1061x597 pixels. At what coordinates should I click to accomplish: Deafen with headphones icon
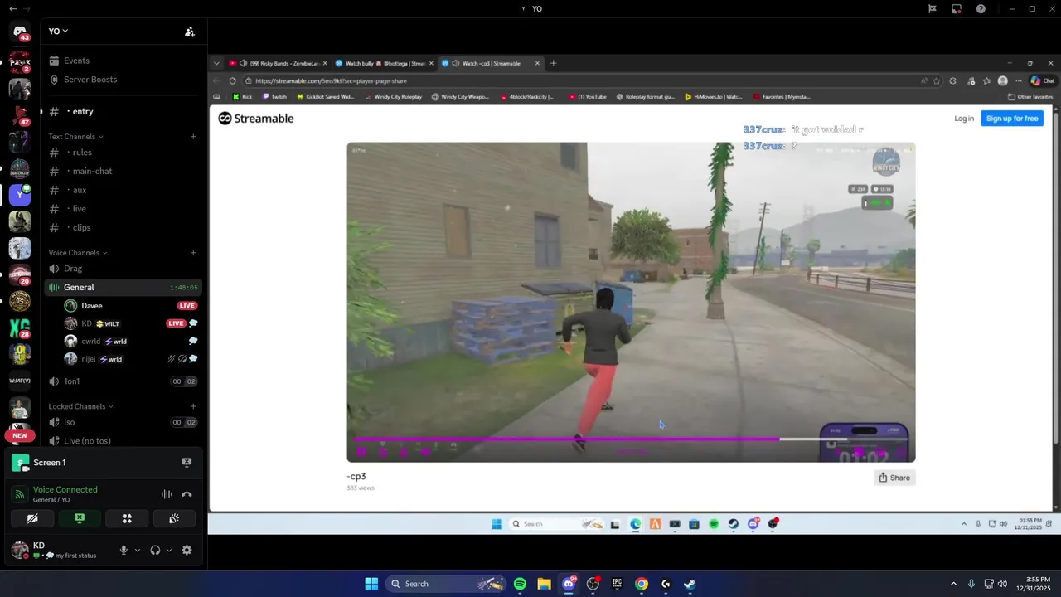click(x=155, y=550)
